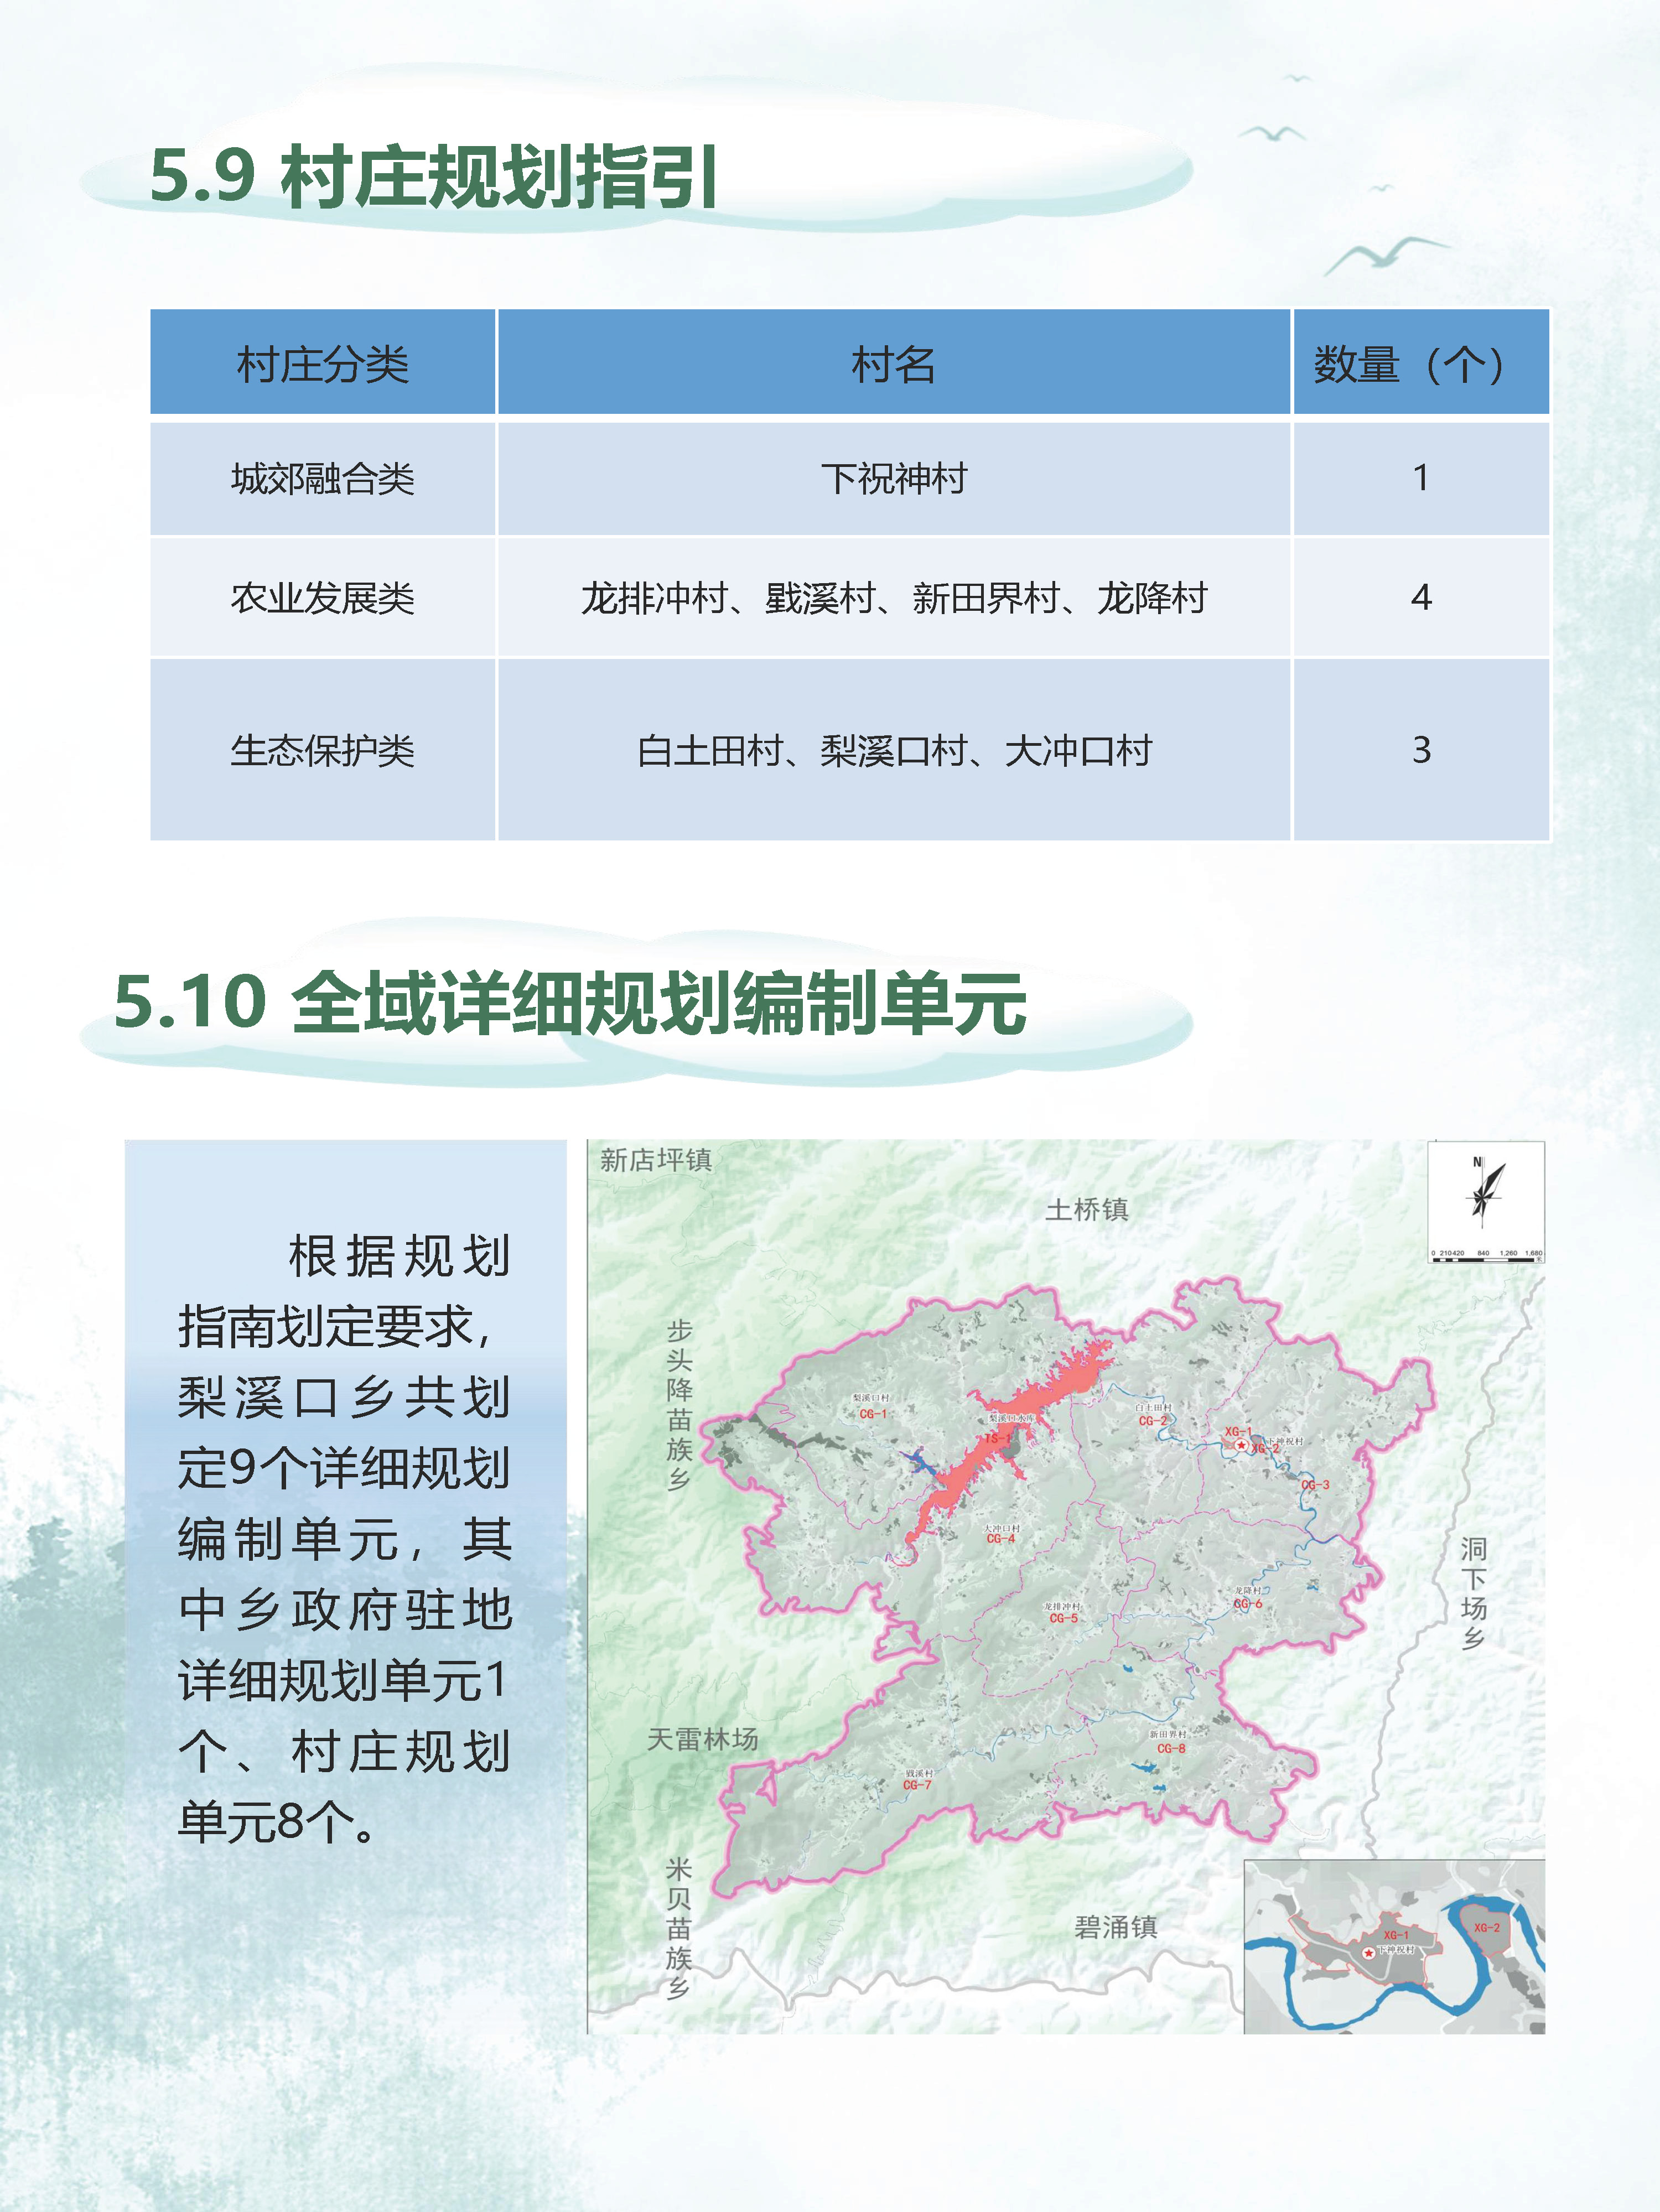Click the map scale bar under the compass
The height and width of the screenshot is (2212, 1660).
point(1486,1256)
